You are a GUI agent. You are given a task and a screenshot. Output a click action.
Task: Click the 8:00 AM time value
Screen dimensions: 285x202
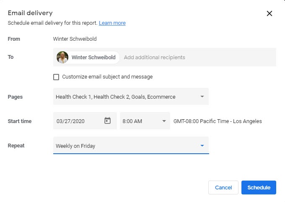point(132,121)
